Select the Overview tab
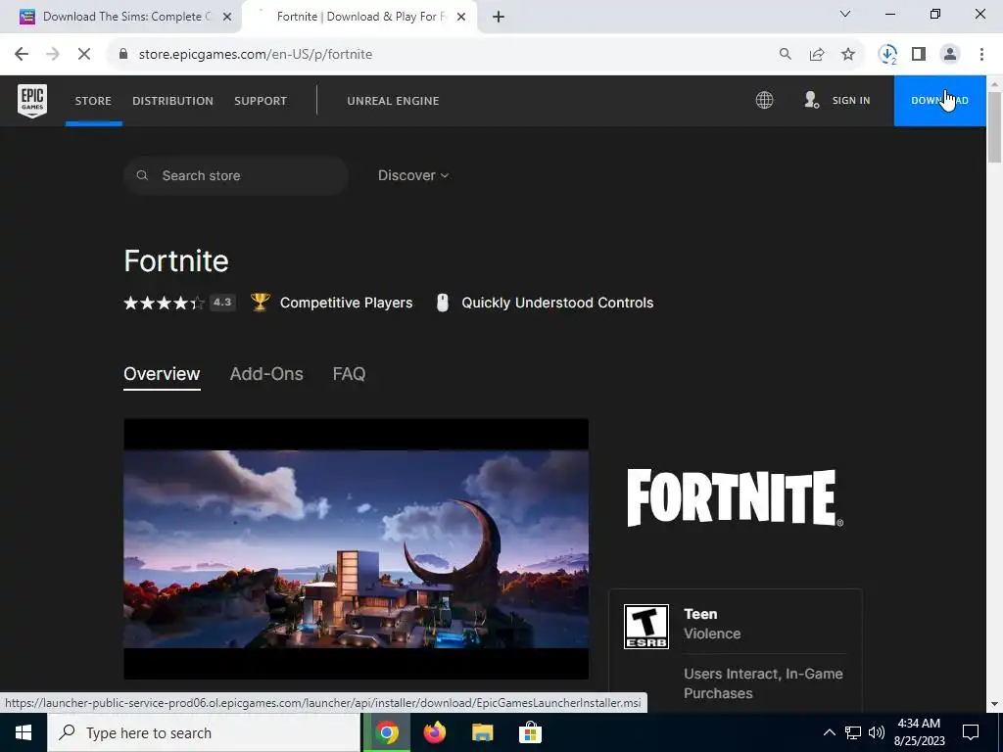 point(162,374)
